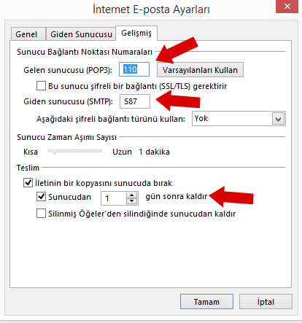
Task: Click the server timeout slider thumb
Action: click(x=54, y=152)
